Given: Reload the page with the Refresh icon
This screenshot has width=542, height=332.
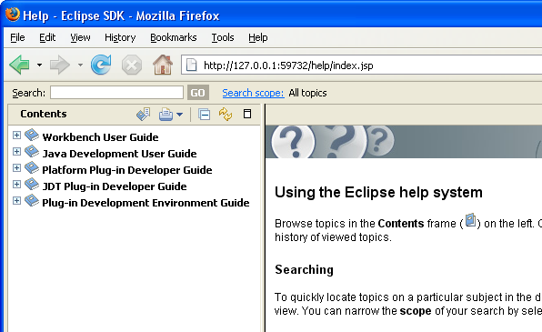Looking at the screenshot, I should coord(101,65).
